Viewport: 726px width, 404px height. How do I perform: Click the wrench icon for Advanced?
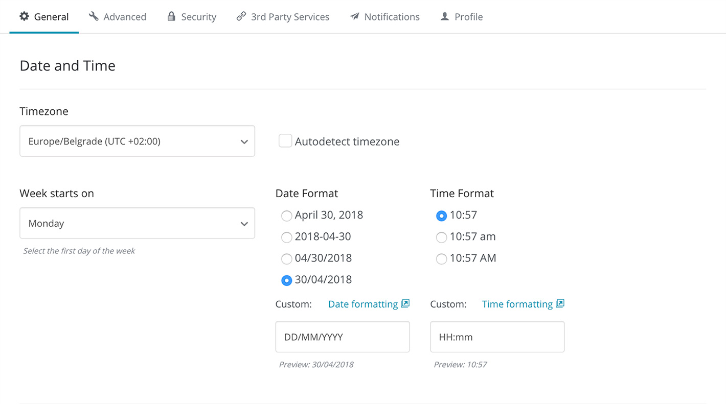click(x=94, y=16)
